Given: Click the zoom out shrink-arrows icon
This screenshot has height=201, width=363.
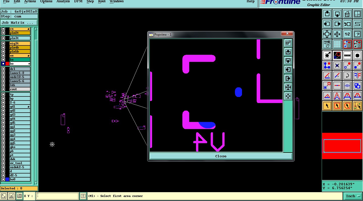Looking at the screenshot, I should (x=337, y=34).
